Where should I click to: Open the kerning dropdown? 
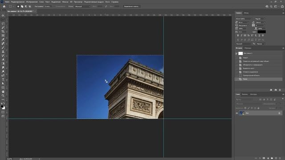point(244,26)
